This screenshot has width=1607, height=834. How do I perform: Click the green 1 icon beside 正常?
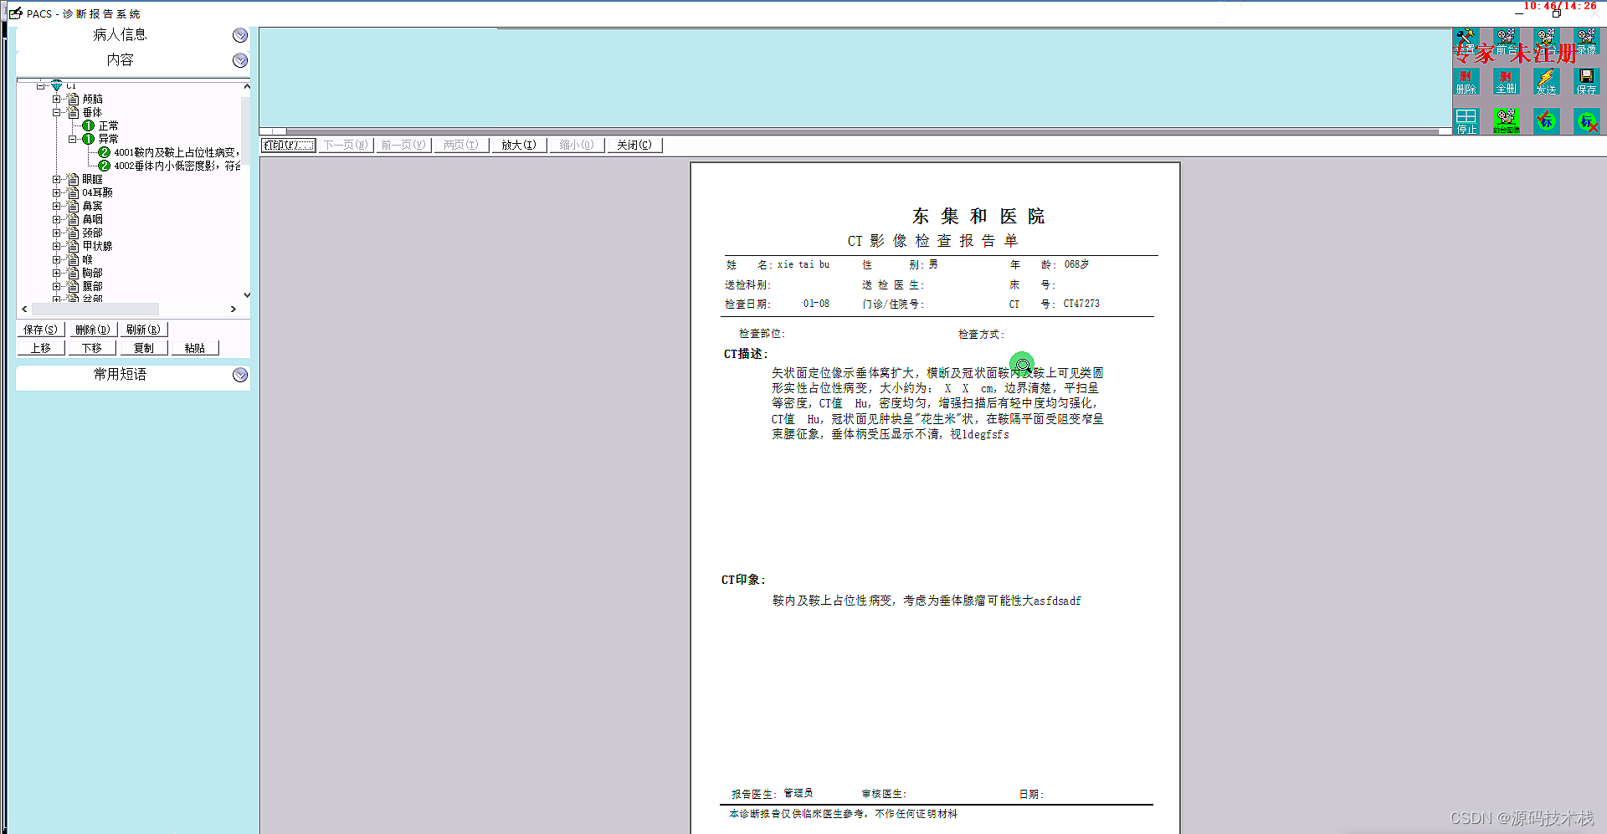pos(88,125)
